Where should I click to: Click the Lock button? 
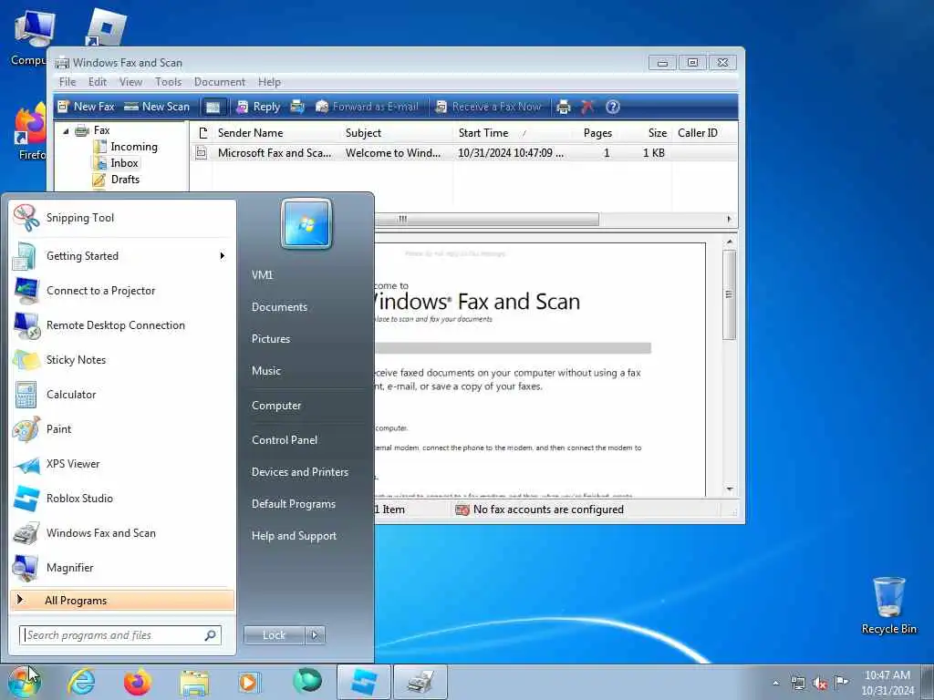[x=274, y=635]
